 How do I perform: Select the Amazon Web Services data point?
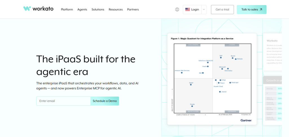(182, 73)
